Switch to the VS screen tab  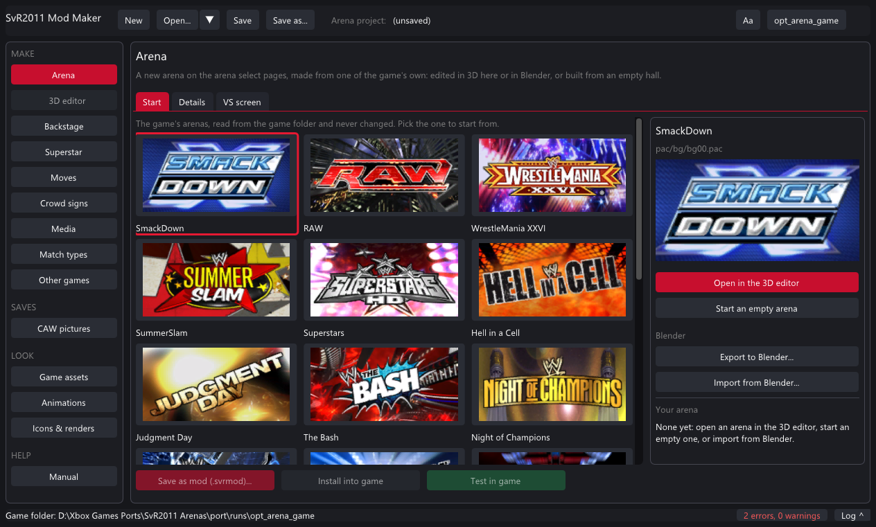pos(242,102)
